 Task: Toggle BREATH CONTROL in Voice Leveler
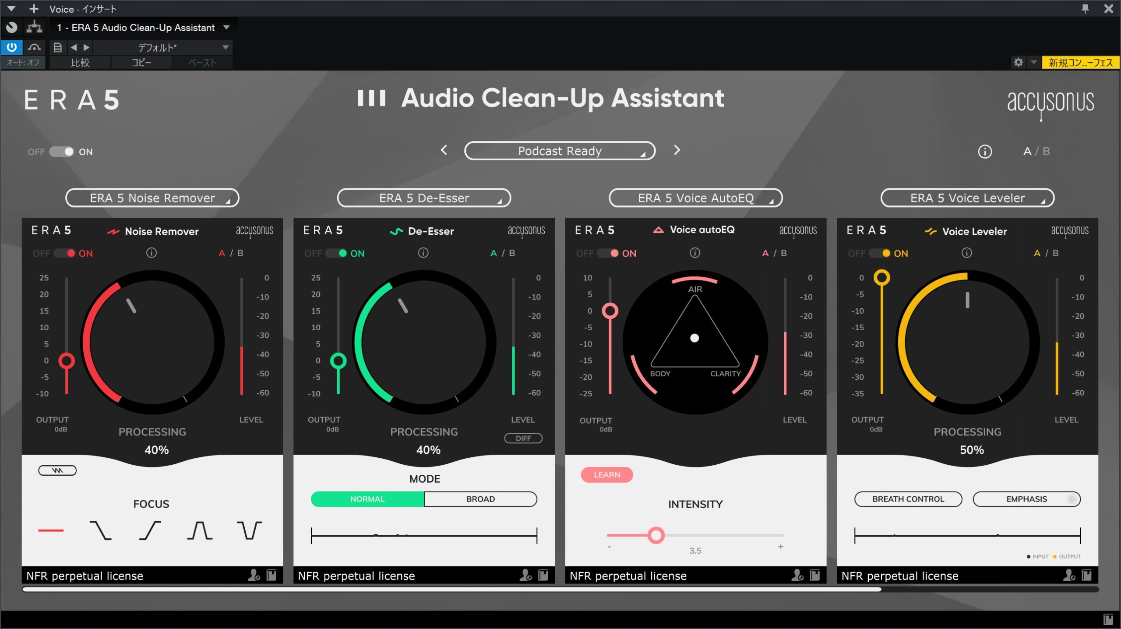point(908,499)
